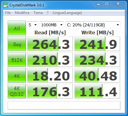Start the 4K test
This screenshot has width=128, height=116.
tap(17, 75)
